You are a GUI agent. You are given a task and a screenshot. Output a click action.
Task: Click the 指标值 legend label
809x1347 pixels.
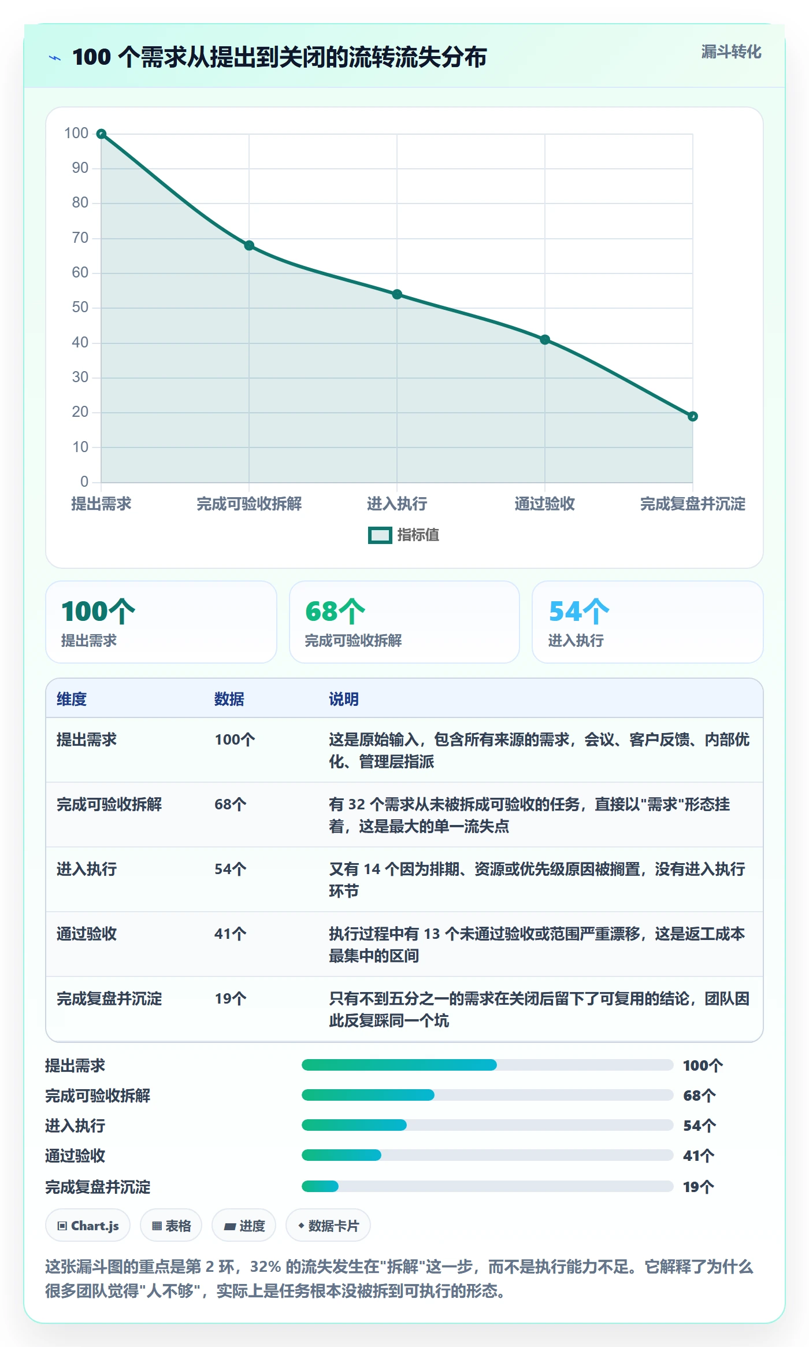418,535
